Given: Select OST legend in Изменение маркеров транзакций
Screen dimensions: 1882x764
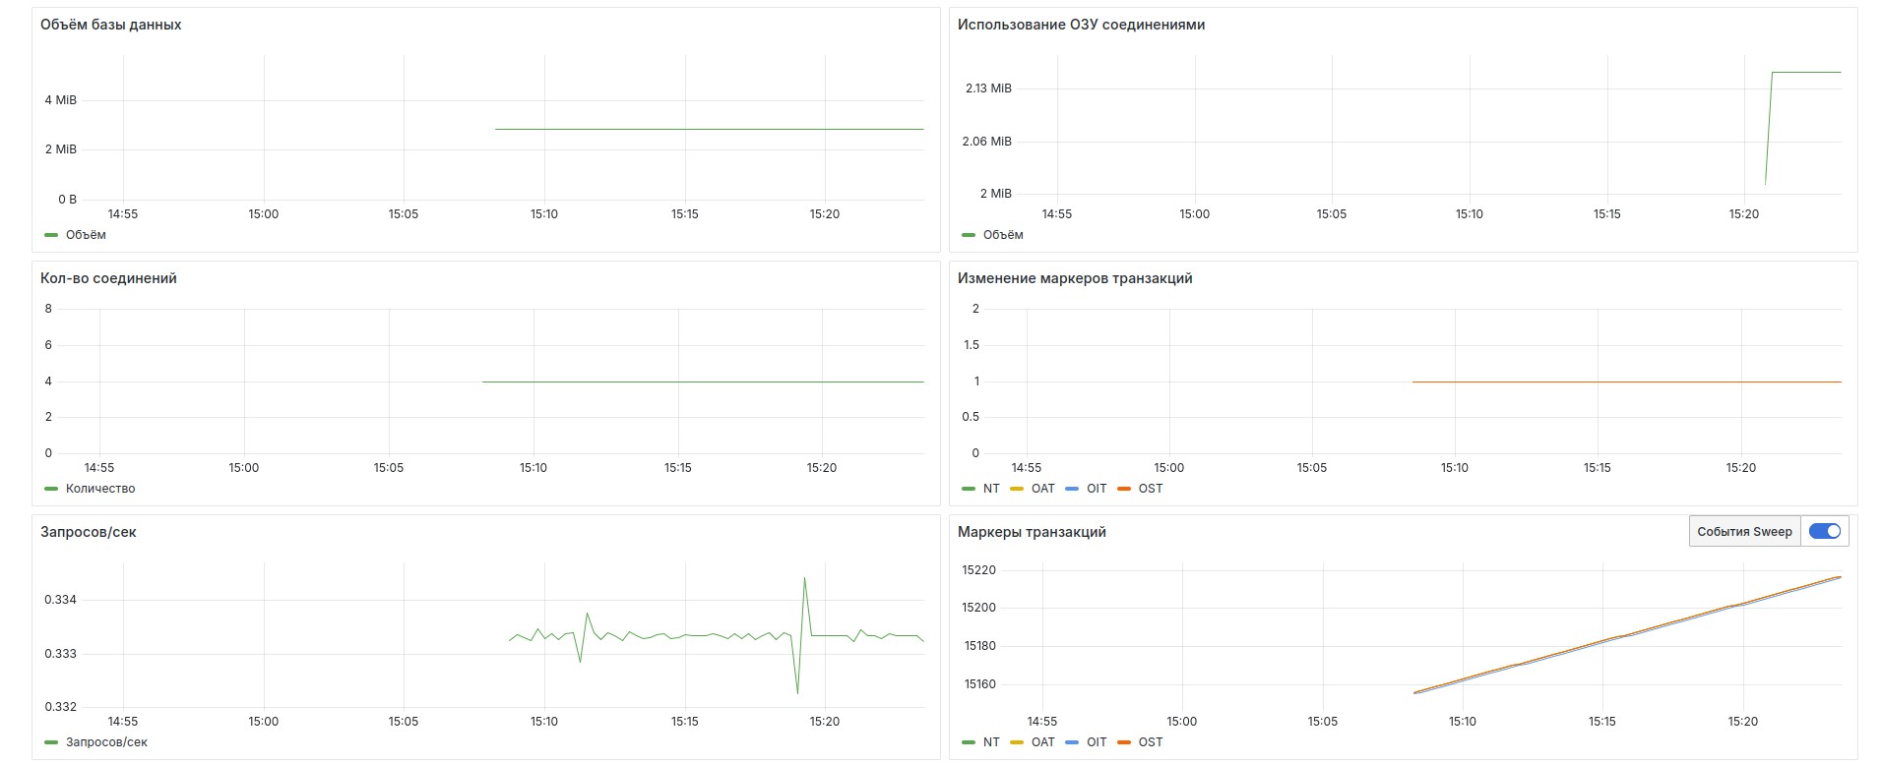Looking at the screenshot, I should pos(1150,489).
